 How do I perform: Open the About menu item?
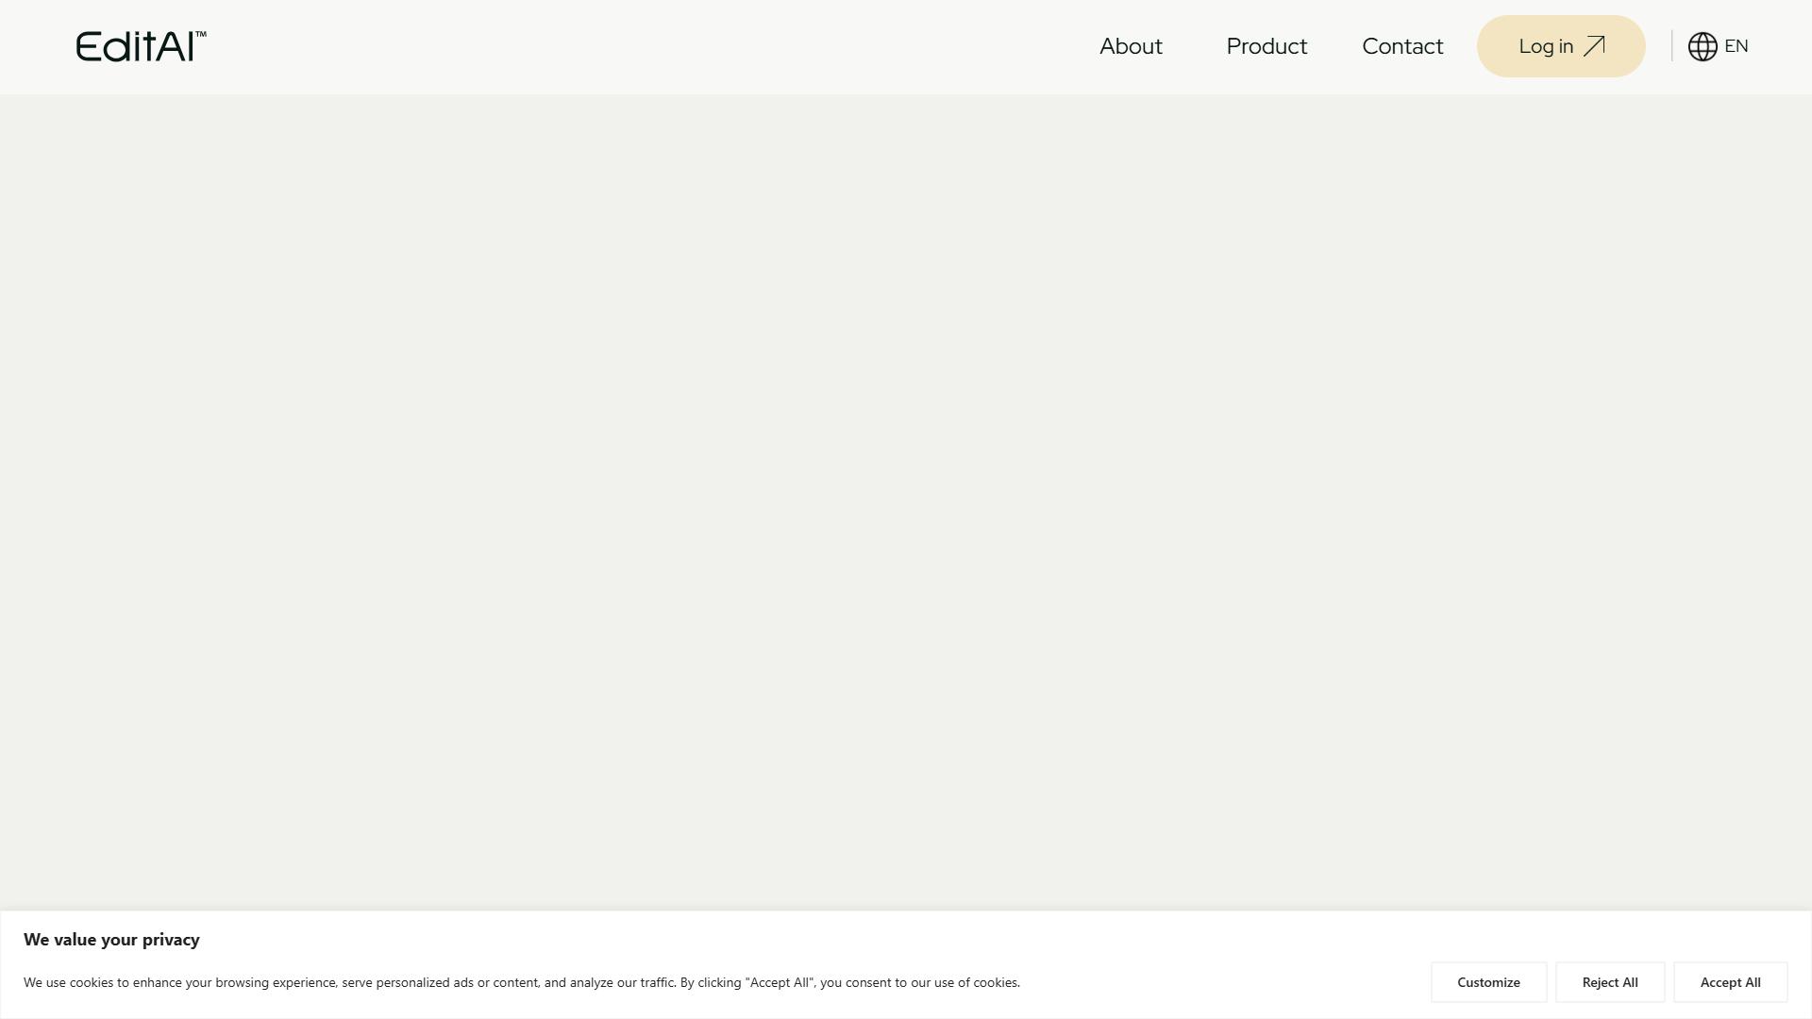click(x=1131, y=46)
